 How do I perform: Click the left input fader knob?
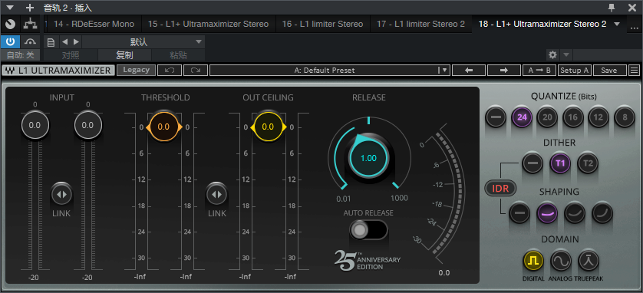(35, 125)
